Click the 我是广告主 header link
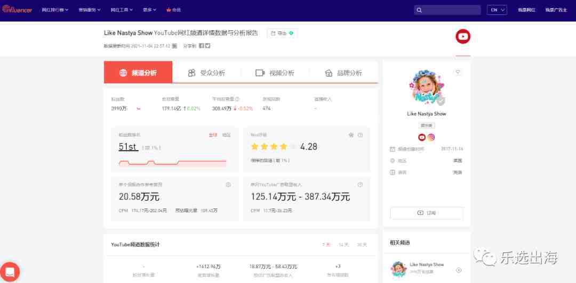Screen dimensions: 576x283 pos(556,10)
